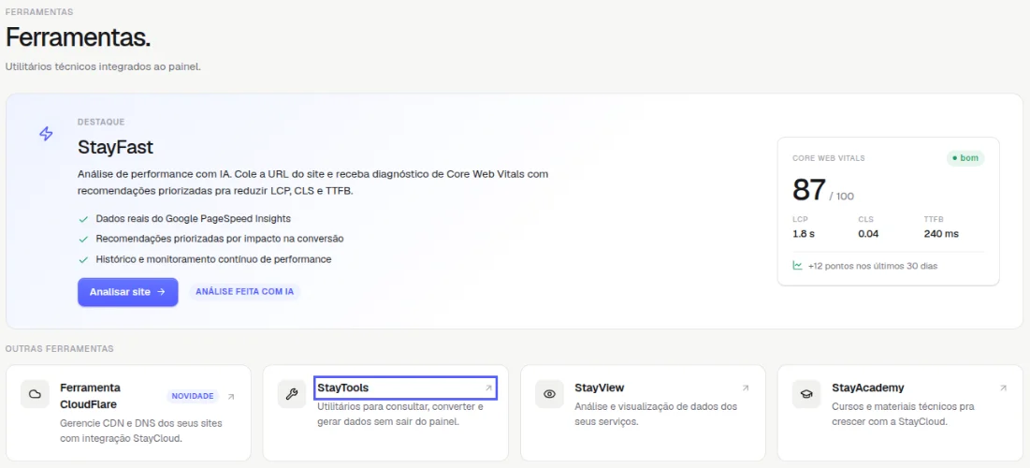Click the FERRAMENTAS breadcrumb label at top
The image size is (1030, 468).
point(38,12)
